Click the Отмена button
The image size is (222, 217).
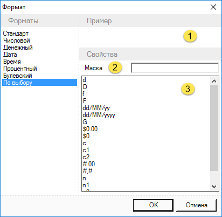coord(196,205)
